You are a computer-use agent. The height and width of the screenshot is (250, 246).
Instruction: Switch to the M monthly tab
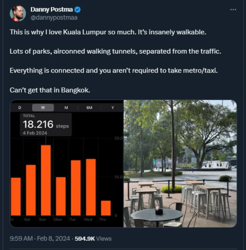coord(66,108)
